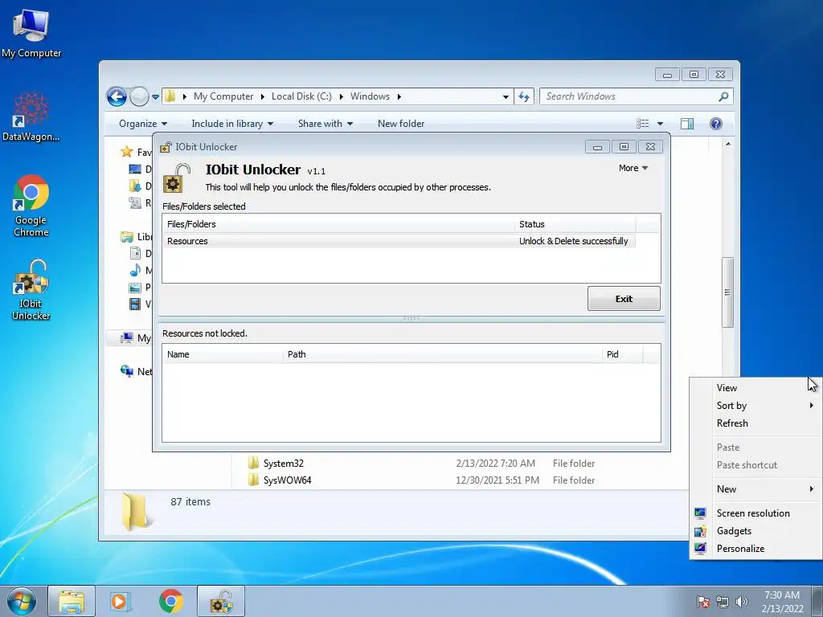Select IObit Unlocker taskbar button
Image resolution: width=823 pixels, height=617 pixels.
coord(221,601)
